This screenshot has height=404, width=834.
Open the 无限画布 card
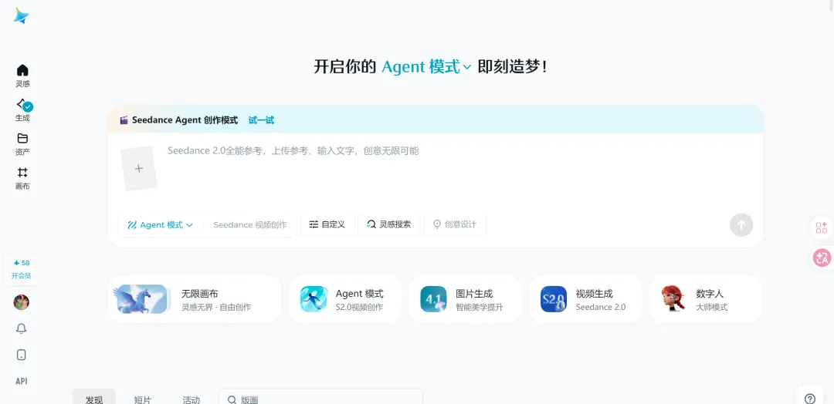(194, 299)
